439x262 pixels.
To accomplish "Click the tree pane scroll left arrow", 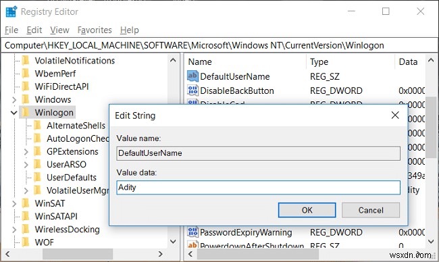I will (7, 254).
